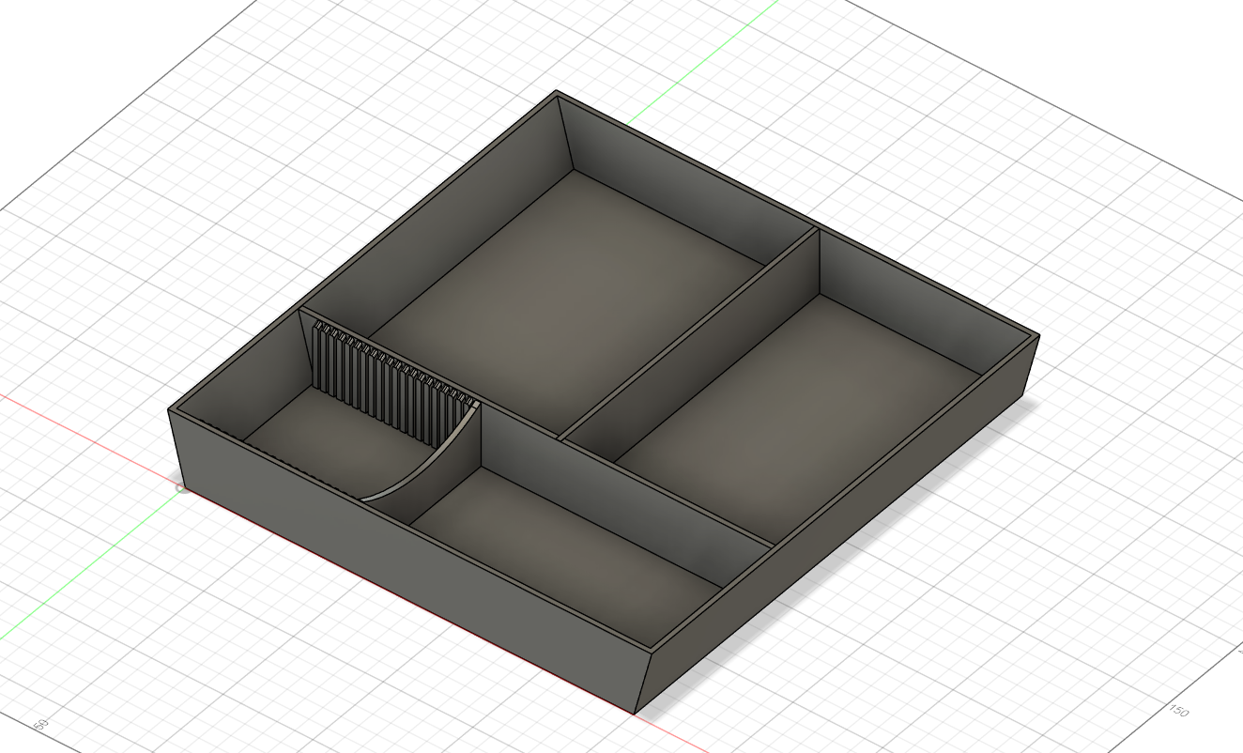The height and width of the screenshot is (753, 1243).
Task: Click the grid label reading 150
Action: pyautogui.click(x=1178, y=711)
